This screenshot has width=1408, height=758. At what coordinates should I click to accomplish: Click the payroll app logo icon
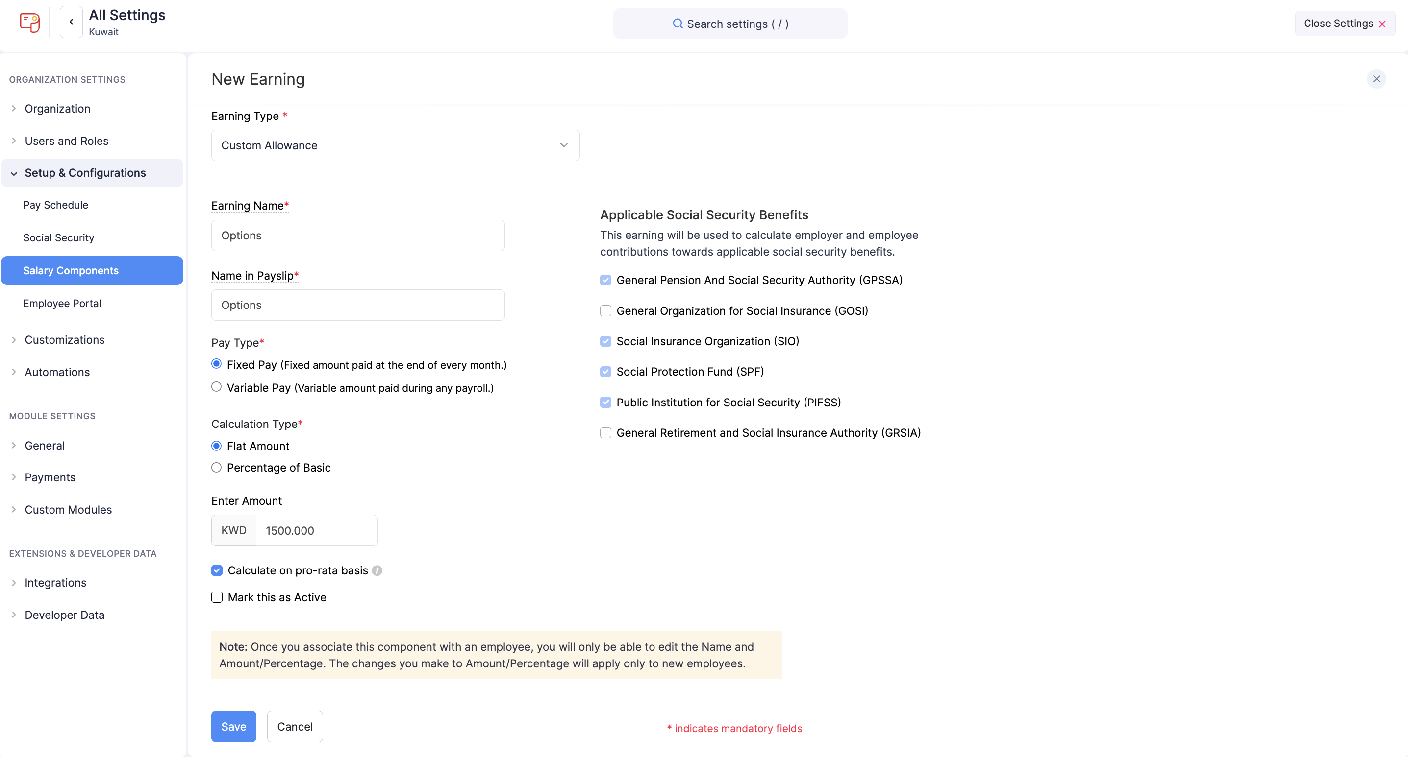(x=29, y=23)
